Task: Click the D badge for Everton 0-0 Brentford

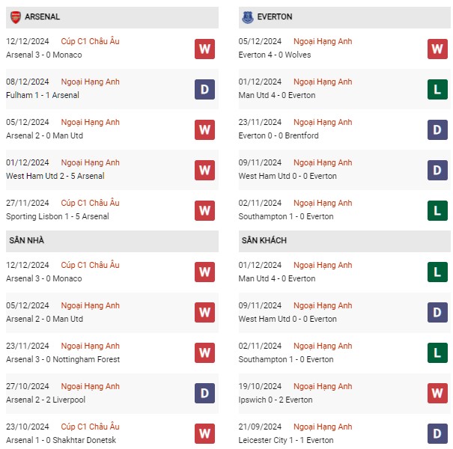Action: [437, 129]
